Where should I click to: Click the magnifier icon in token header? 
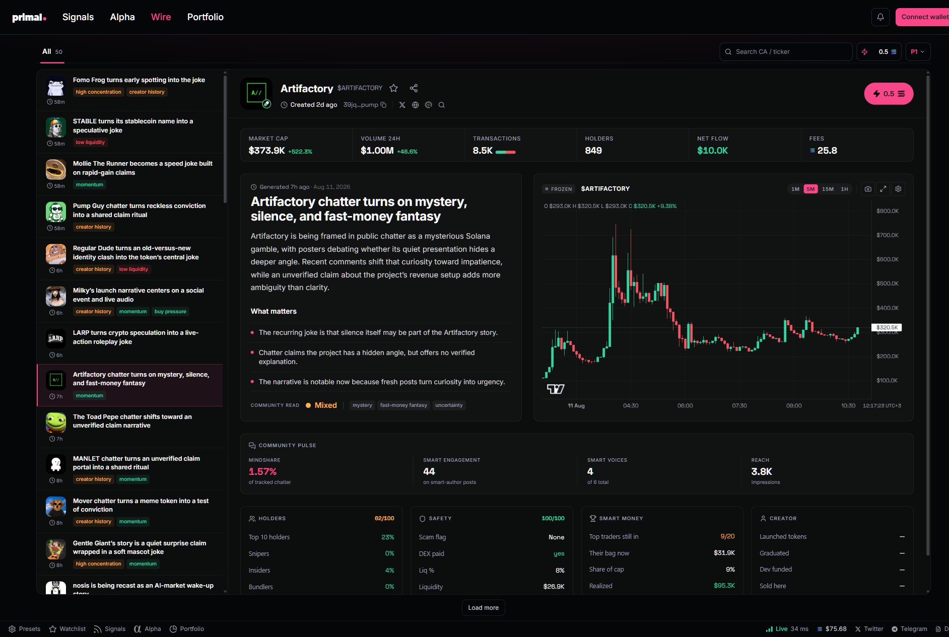click(x=441, y=105)
